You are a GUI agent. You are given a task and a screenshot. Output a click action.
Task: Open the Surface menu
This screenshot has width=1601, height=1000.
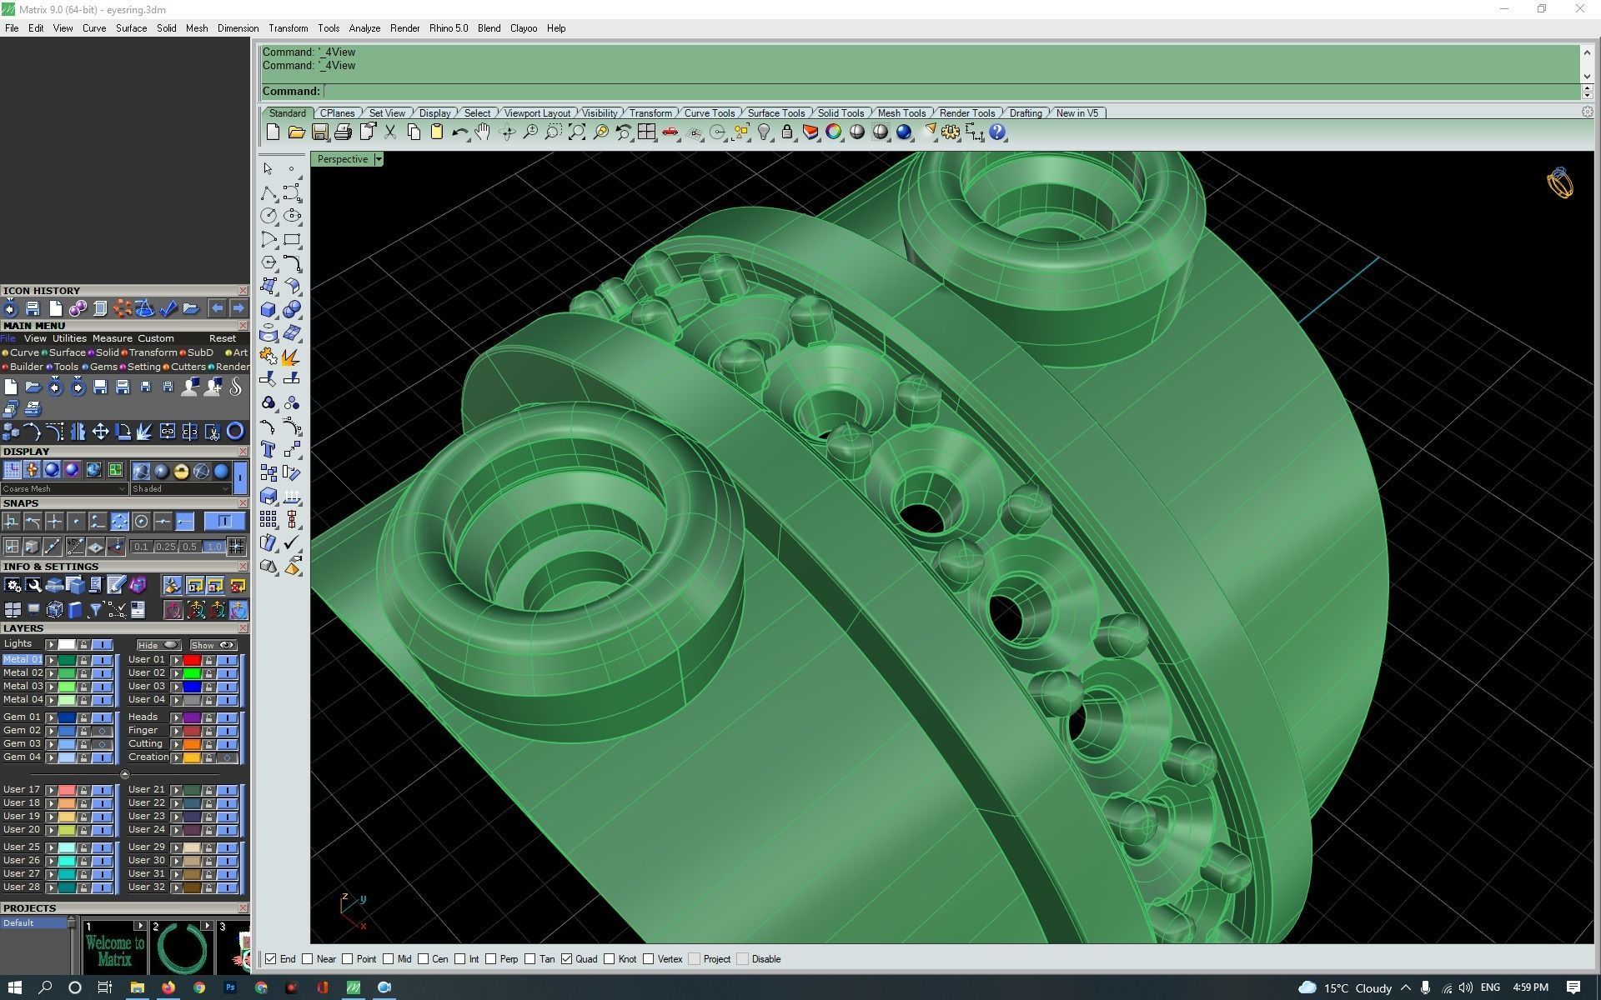pos(131,28)
